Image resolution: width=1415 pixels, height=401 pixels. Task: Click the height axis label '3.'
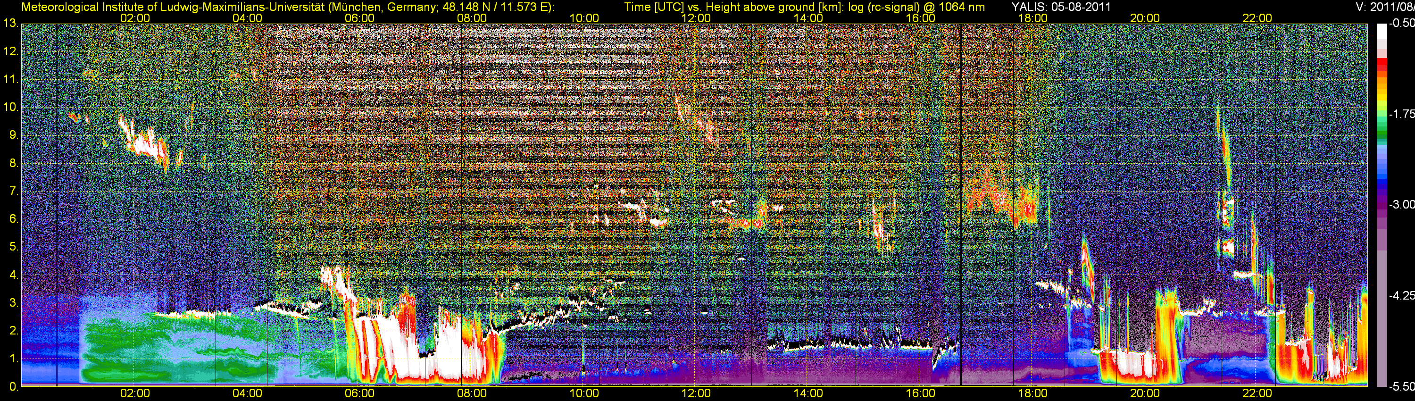[x=14, y=303]
